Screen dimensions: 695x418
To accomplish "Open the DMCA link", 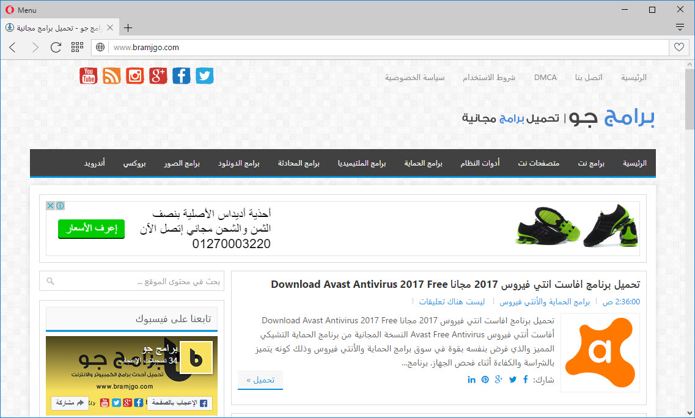I will coord(545,78).
